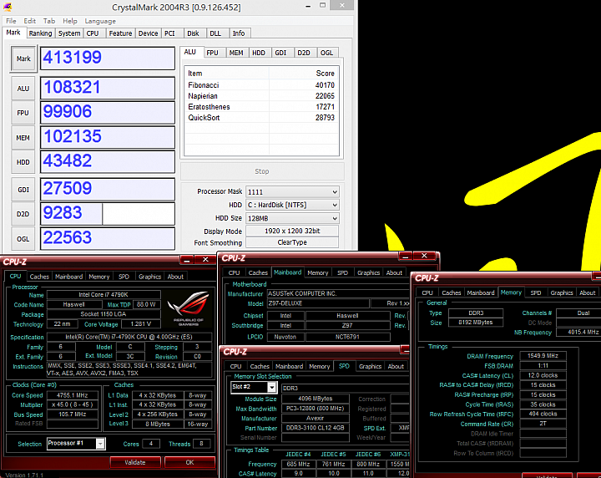Open the HDD Size 128MB dropdown

(x=292, y=218)
